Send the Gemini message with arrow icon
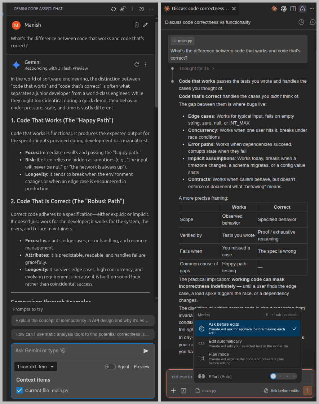Image resolution: width=319 pixels, height=404 pixels. pyautogui.click(x=146, y=351)
